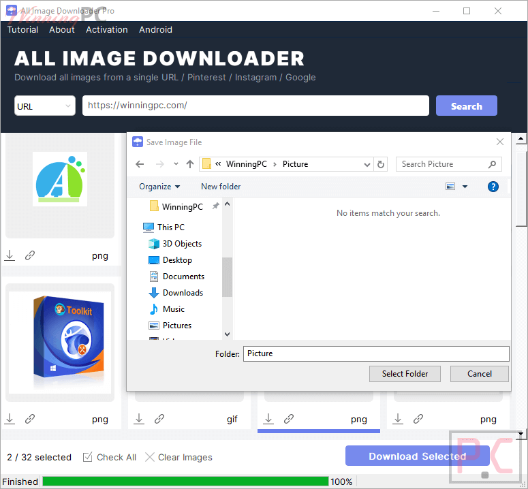Image resolution: width=528 pixels, height=489 pixels.
Task: Click the pin icon next to WinningPC
Action: coord(215,206)
